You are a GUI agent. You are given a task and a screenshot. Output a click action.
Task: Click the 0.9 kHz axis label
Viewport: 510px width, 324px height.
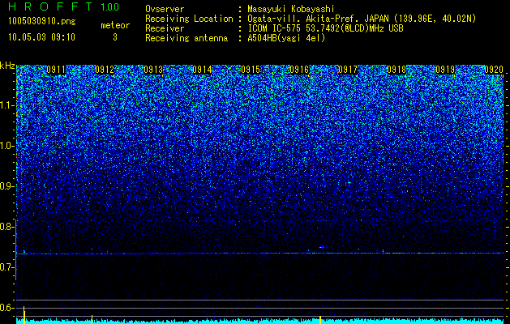pos(7,186)
